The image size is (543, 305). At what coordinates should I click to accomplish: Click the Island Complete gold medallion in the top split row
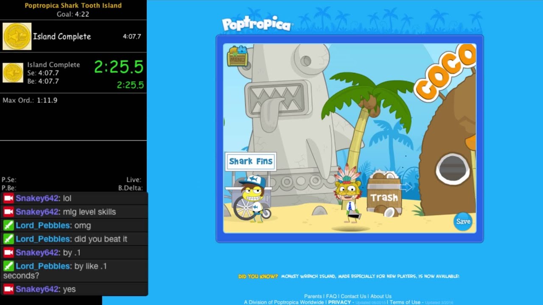click(x=17, y=36)
